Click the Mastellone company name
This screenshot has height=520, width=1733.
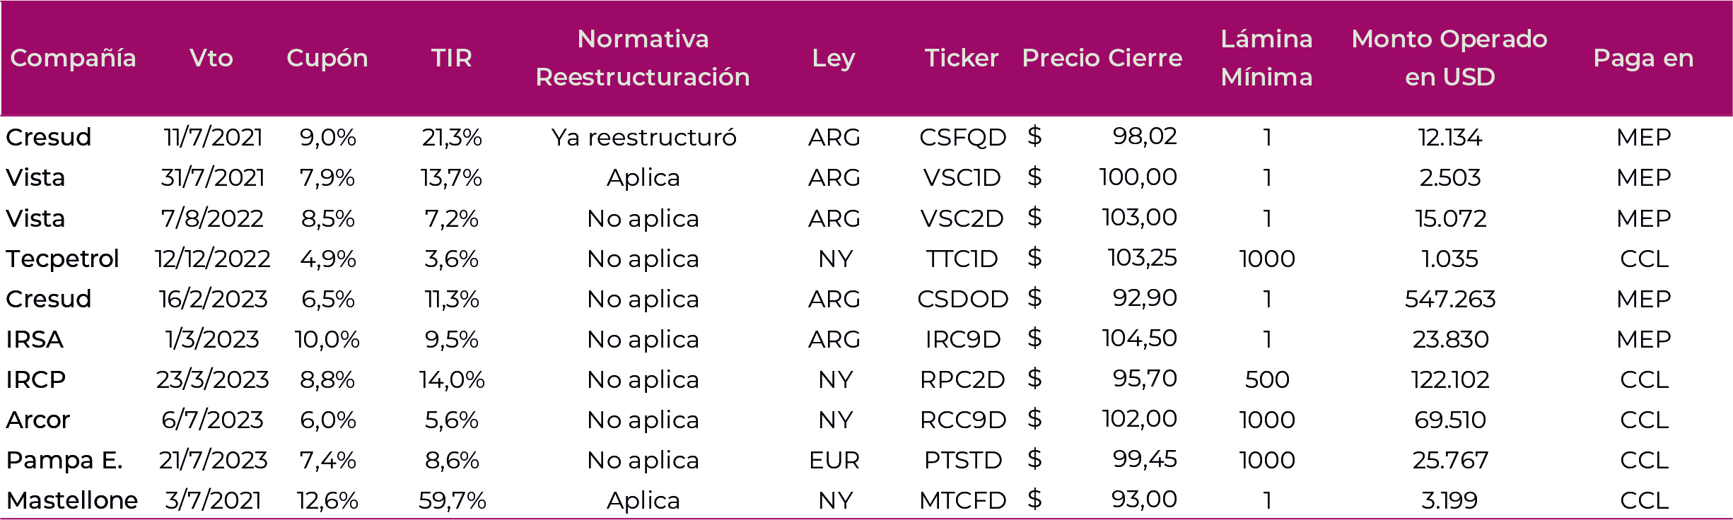[72, 500]
